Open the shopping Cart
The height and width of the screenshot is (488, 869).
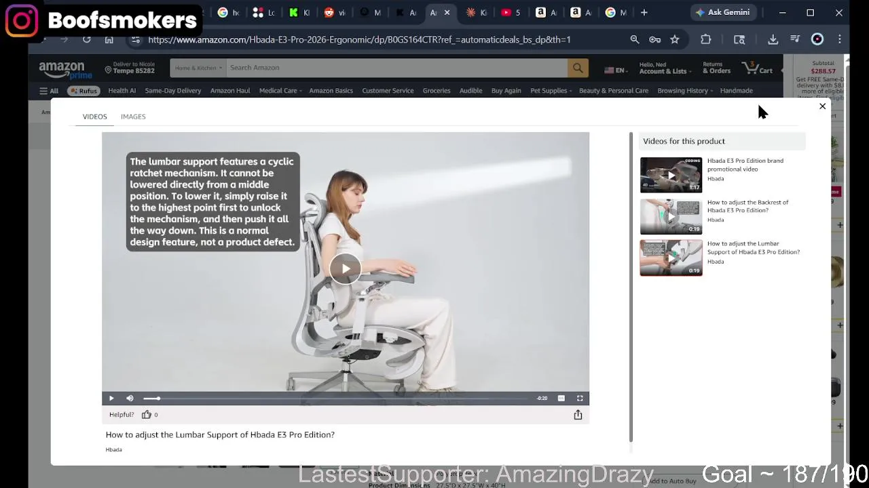[758, 68]
